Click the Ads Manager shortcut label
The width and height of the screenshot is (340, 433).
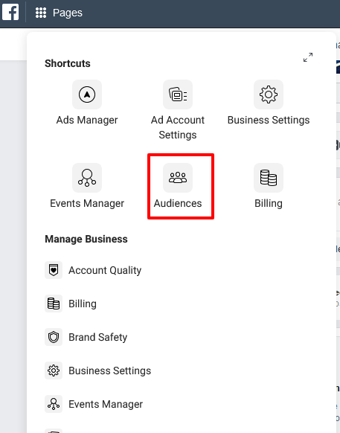(x=87, y=120)
